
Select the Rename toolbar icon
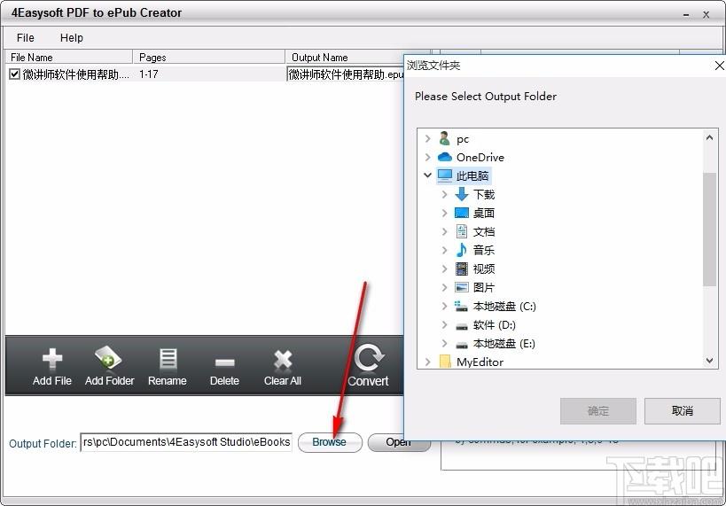(167, 358)
